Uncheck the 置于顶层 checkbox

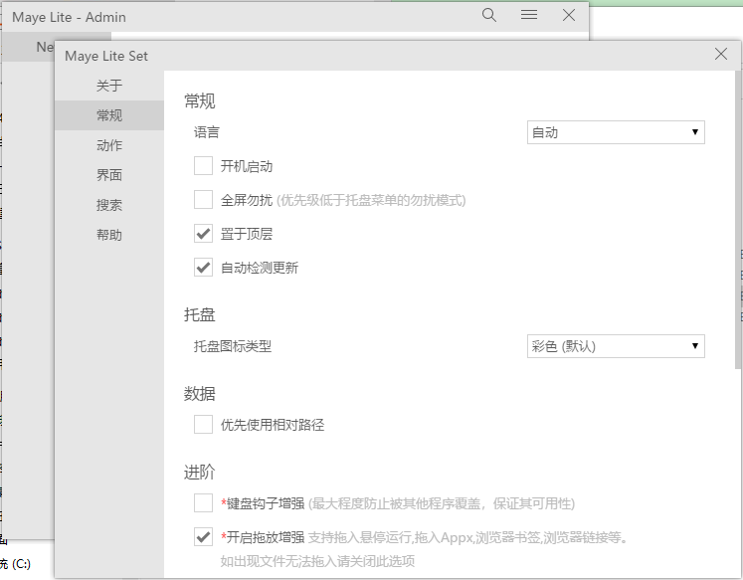(203, 234)
